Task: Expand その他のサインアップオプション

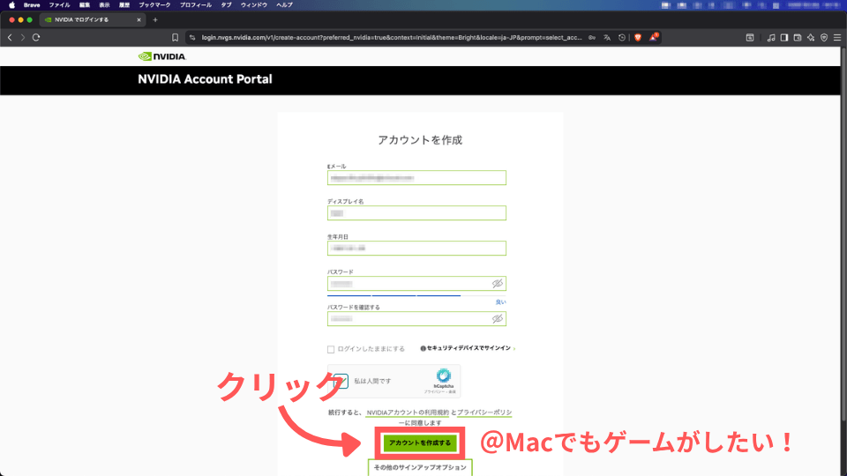Action: (x=420, y=467)
